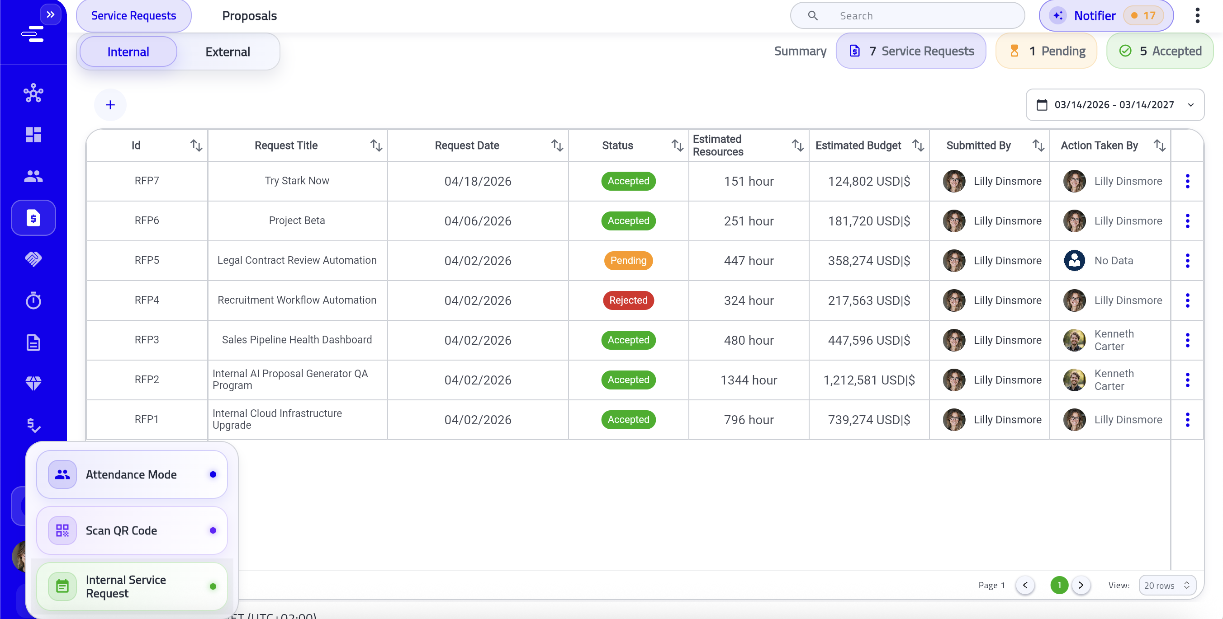Expand the three-dot menu for RFP5
Image resolution: width=1223 pixels, height=619 pixels.
pos(1188,260)
